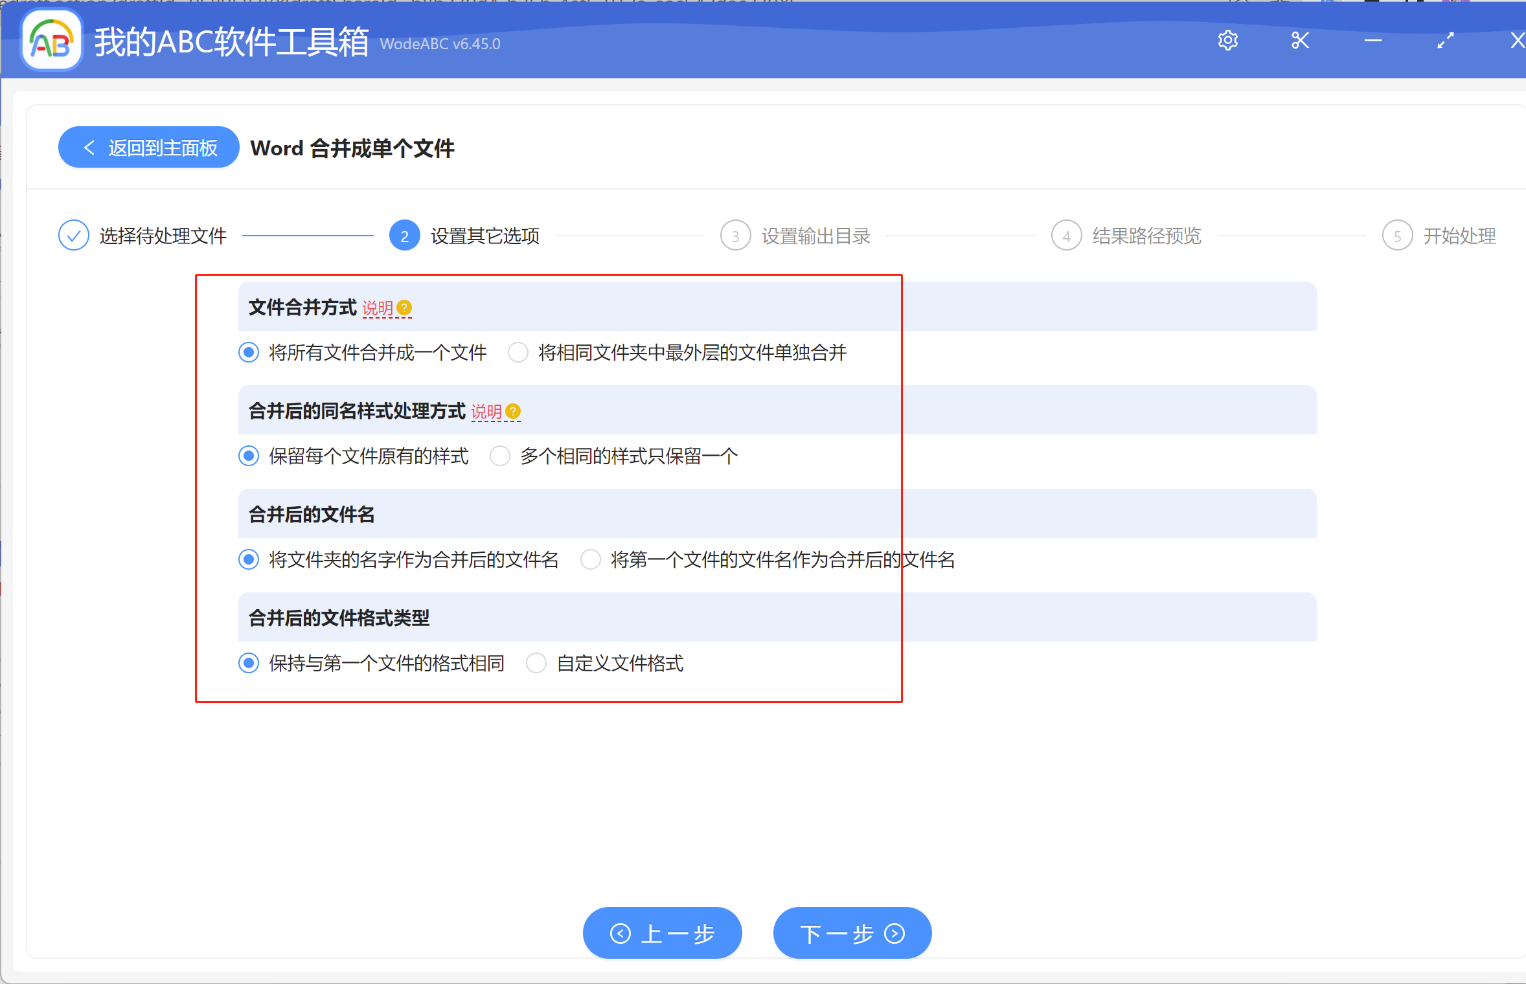Click the 返回到主面板 button
This screenshot has width=1526, height=984.
pos(148,147)
